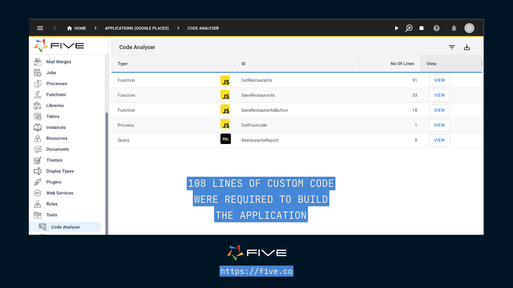Click the up arrow navigation icon

(x=55, y=28)
